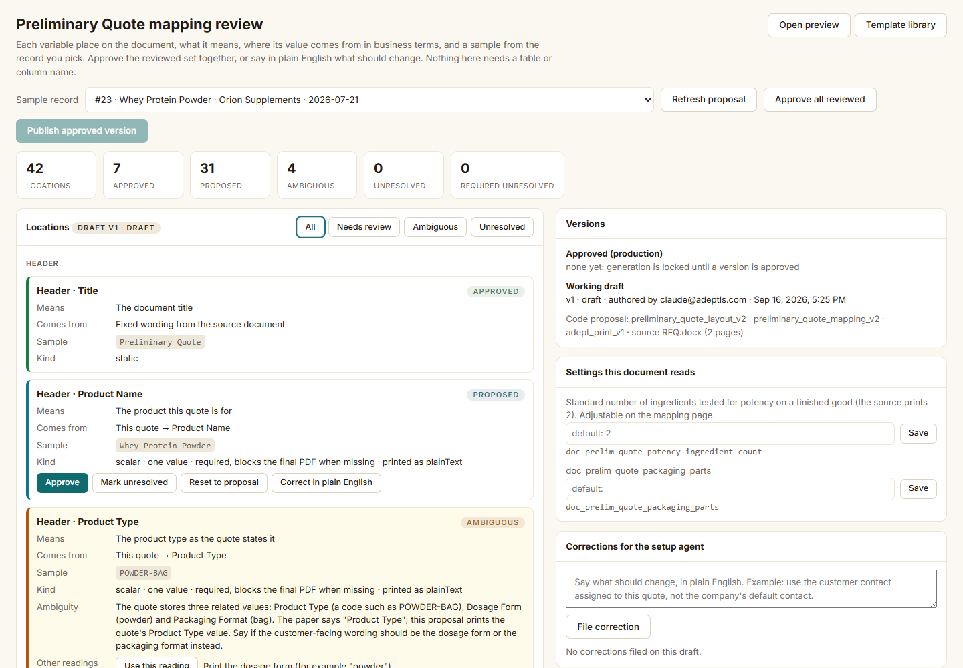Click the corrections text area
Viewport: 963px width, 668px height.
pos(751,589)
